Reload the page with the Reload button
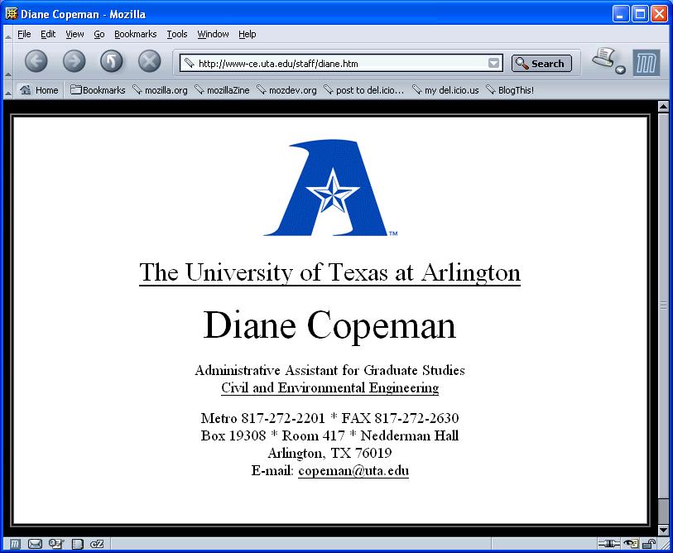This screenshot has width=673, height=553. [x=112, y=61]
